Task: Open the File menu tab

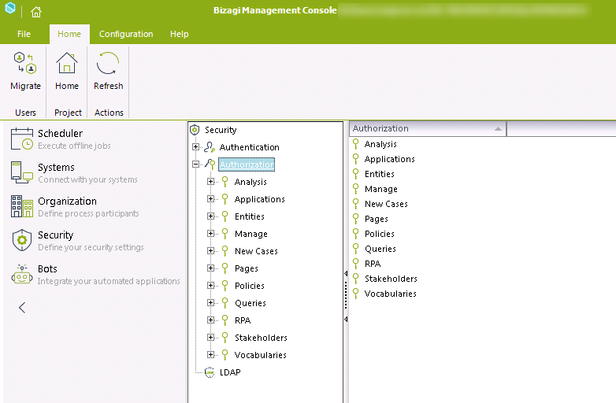Action: 24,34
